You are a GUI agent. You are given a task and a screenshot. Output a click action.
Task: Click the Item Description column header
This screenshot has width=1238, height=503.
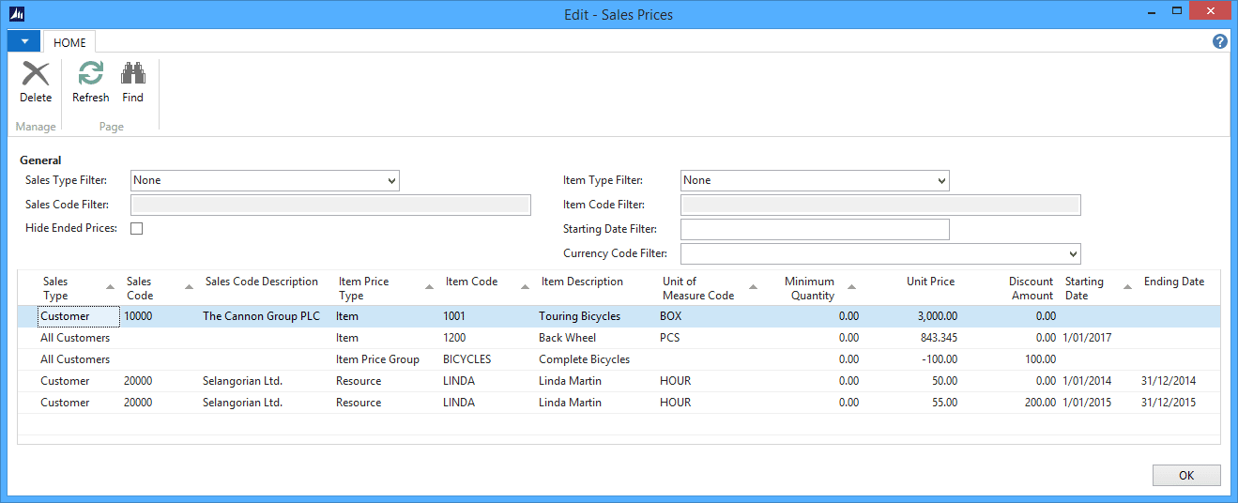[582, 282]
